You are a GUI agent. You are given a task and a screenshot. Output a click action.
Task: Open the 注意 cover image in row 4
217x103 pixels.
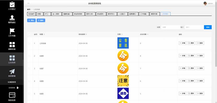click(123, 81)
